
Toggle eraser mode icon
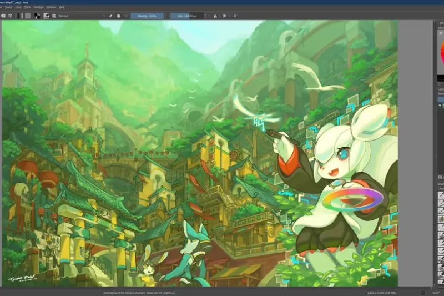110,16
